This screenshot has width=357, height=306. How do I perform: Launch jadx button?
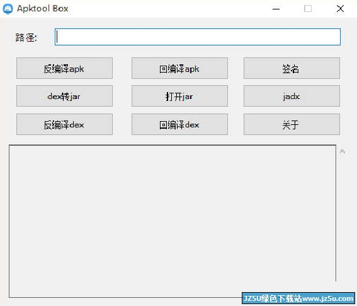(292, 96)
